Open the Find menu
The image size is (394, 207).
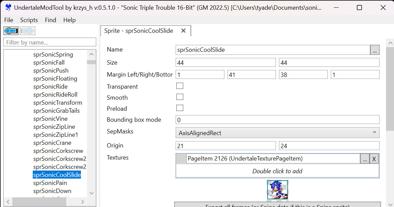point(50,20)
